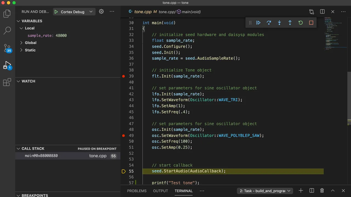
Task: Close the tone.cpp editor tab
Action: pyautogui.click(x=333, y=12)
